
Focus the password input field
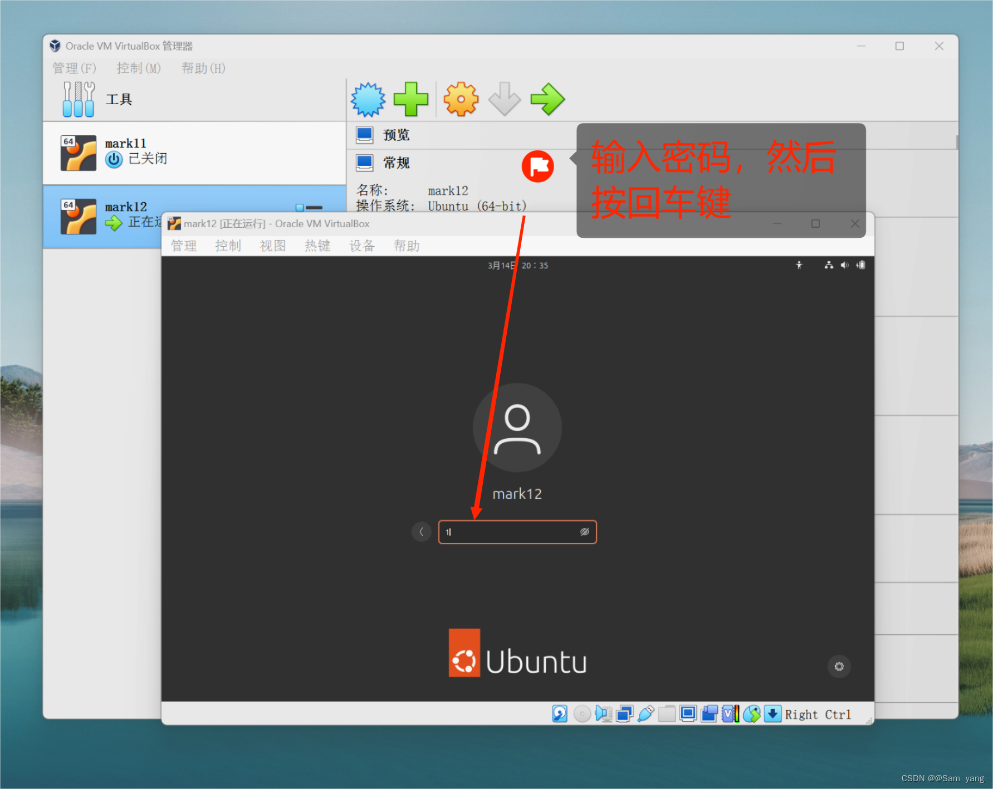tap(517, 532)
